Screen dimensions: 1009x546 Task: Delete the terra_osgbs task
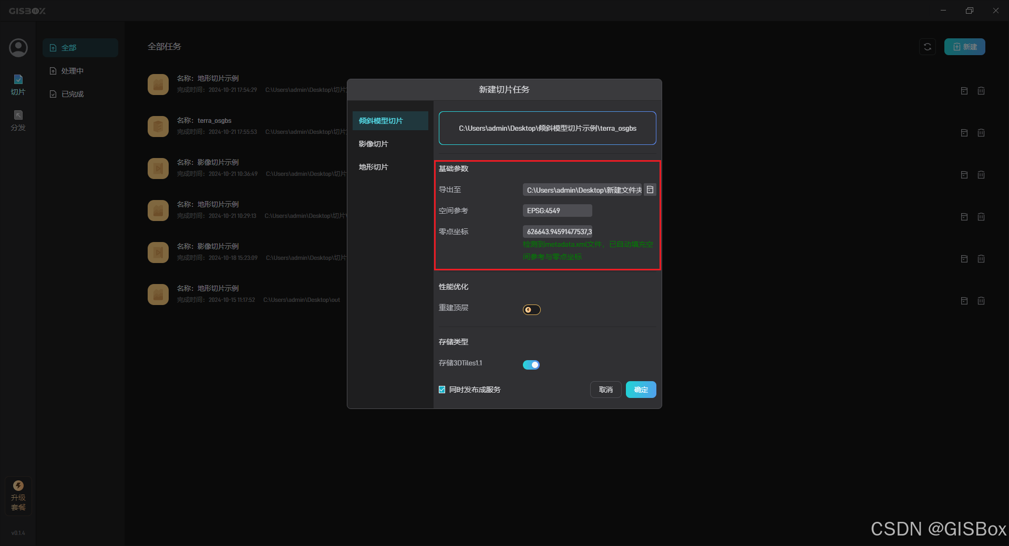[x=981, y=133]
